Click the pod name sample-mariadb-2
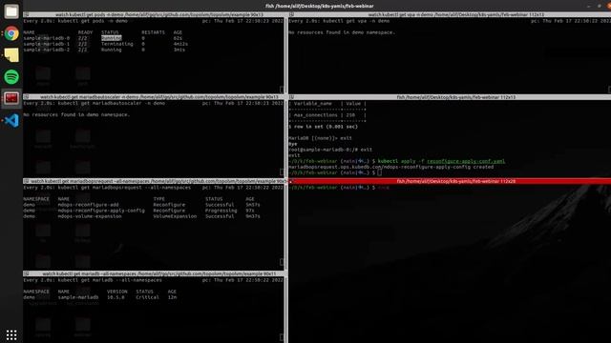The image size is (611, 343). coord(47,50)
